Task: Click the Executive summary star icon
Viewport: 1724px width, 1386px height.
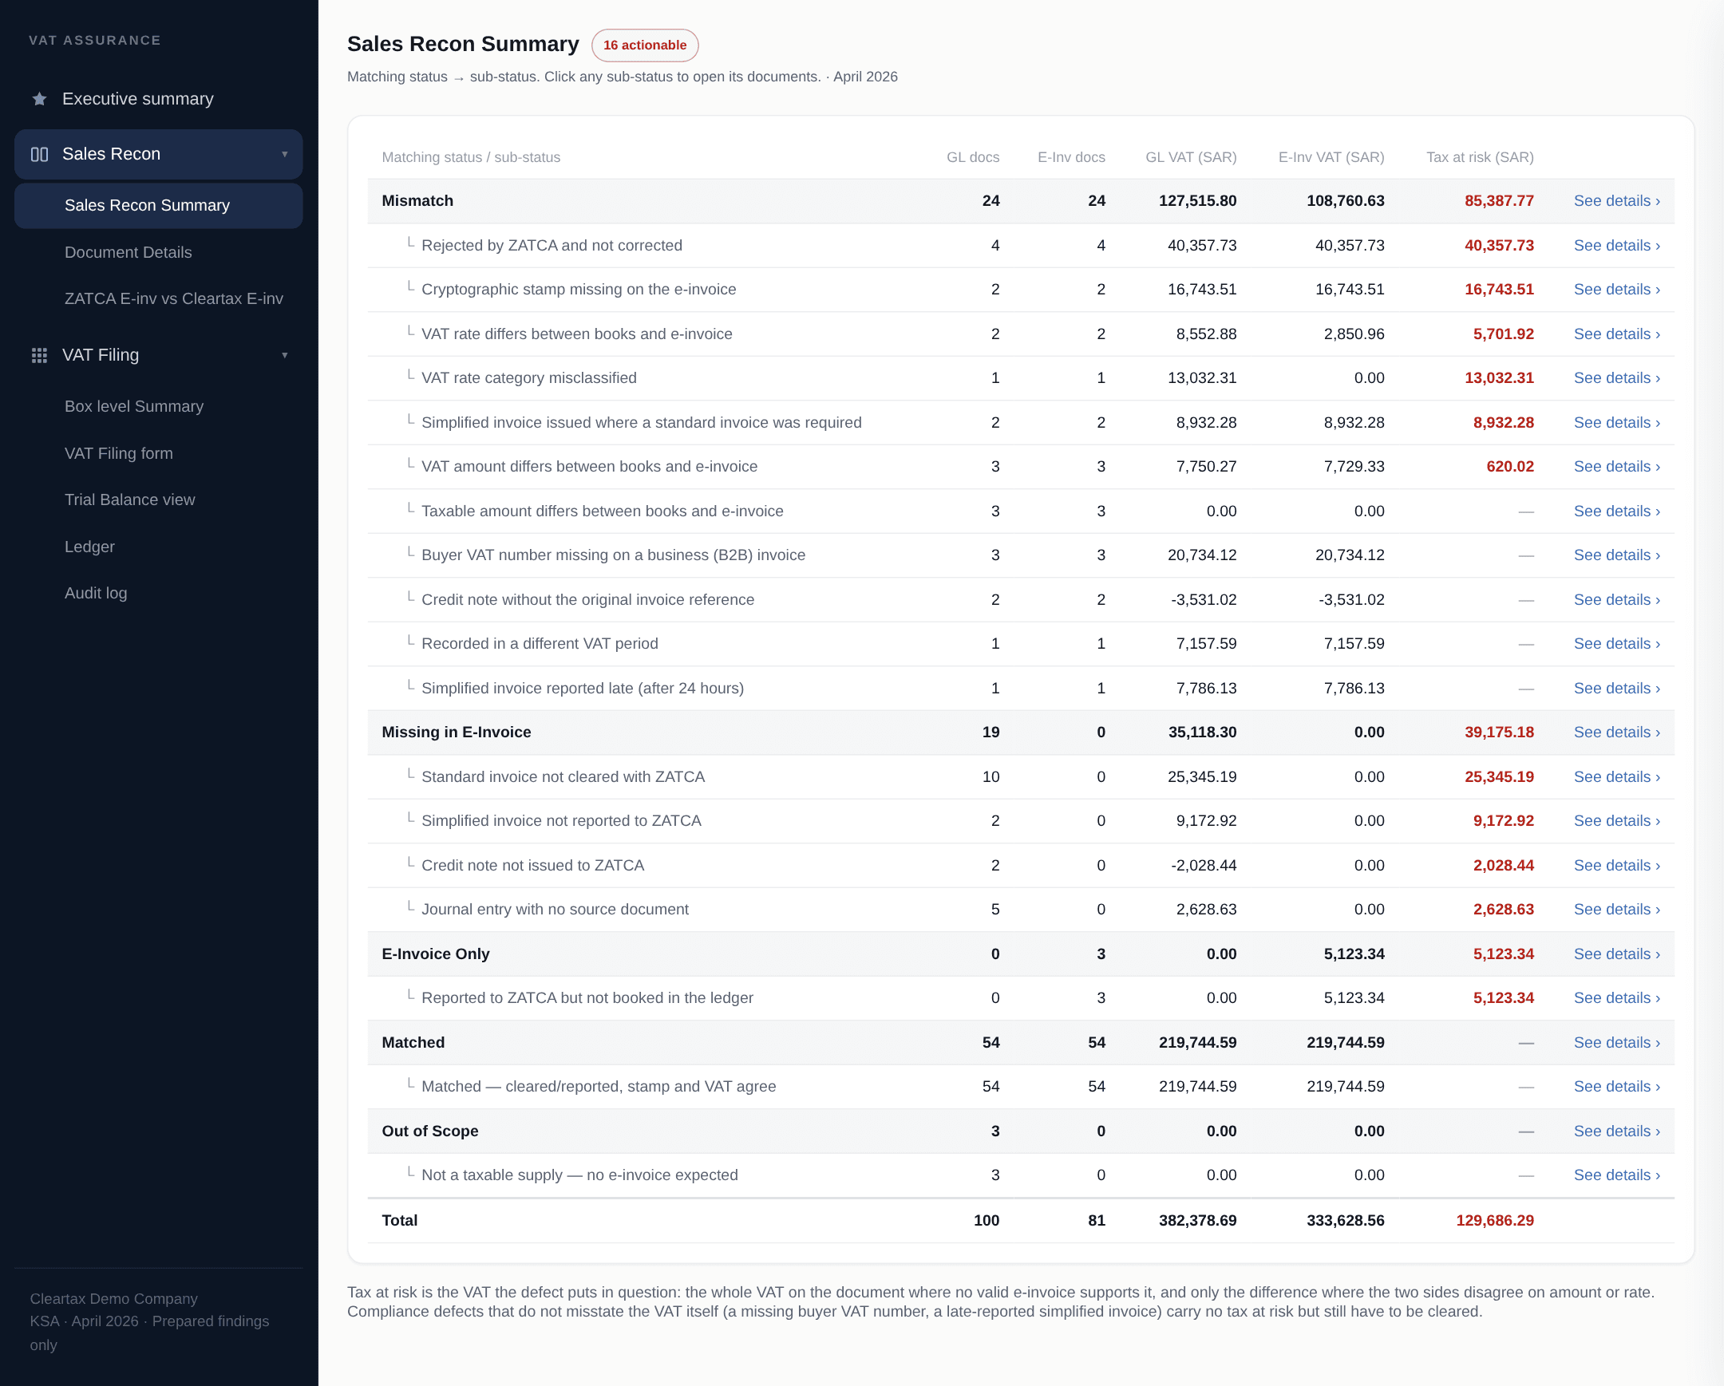Action: 39,99
